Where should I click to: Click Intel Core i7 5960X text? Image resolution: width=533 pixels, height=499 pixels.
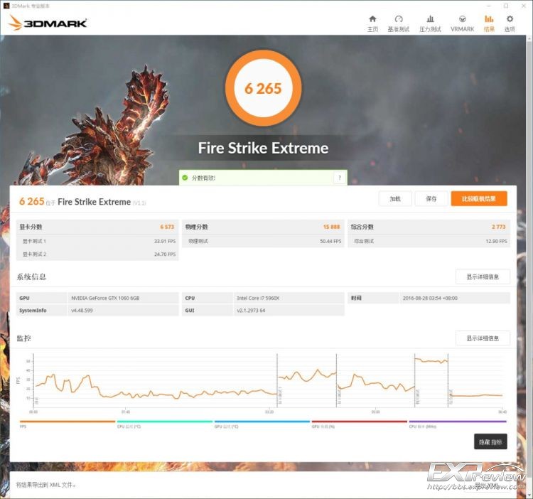[258, 298]
